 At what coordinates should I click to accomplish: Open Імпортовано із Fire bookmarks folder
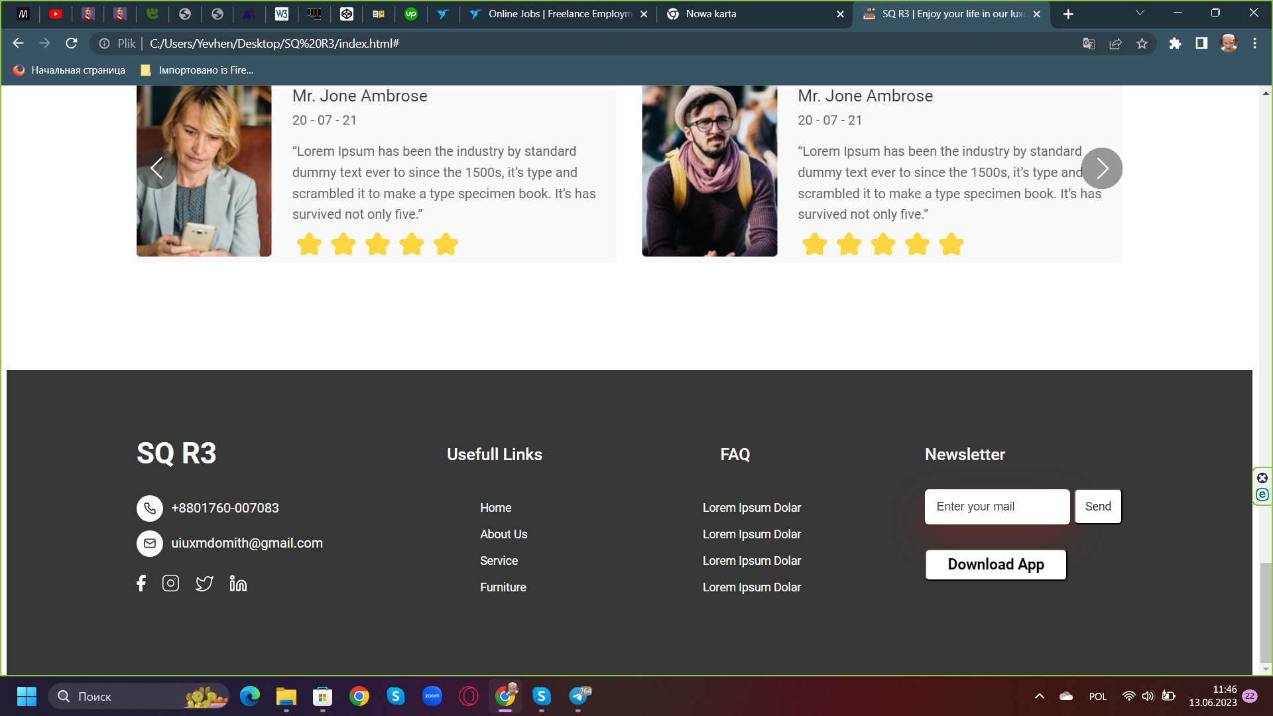(x=197, y=70)
